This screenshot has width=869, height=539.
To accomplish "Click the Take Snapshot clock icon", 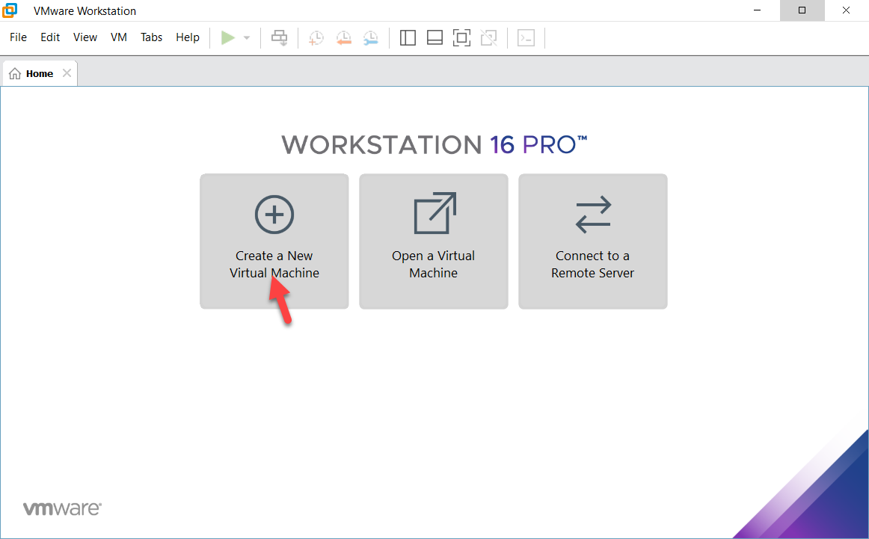I will (x=316, y=38).
